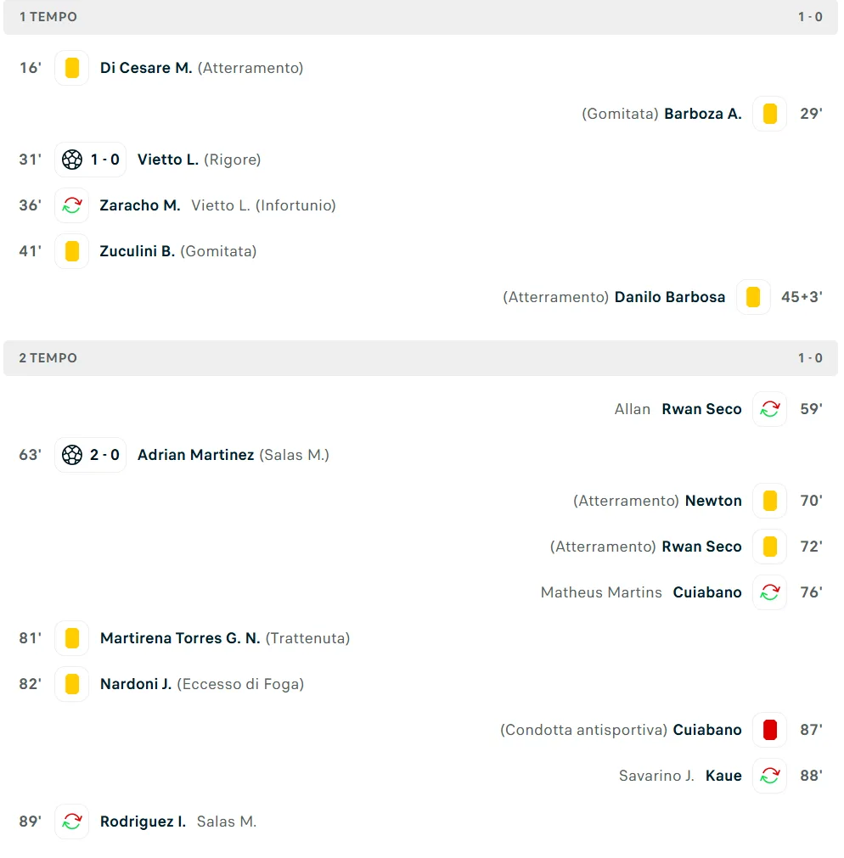This screenshot has height=858, width=844.
Task: Select the Nardoni J. player name
Action: coord(136,684)
